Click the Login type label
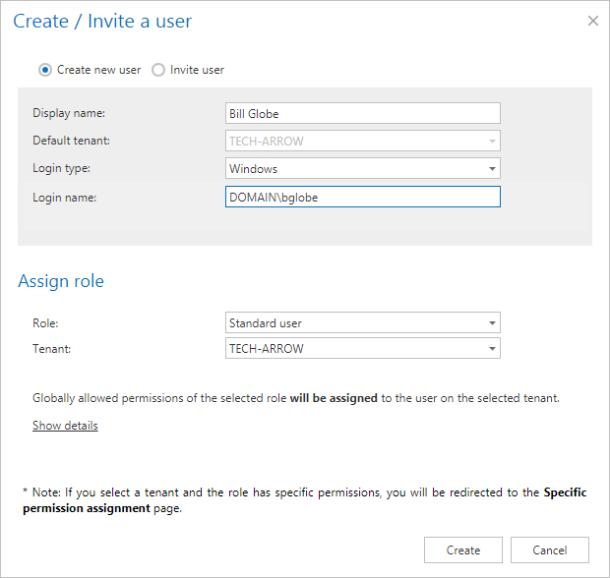 61,169
